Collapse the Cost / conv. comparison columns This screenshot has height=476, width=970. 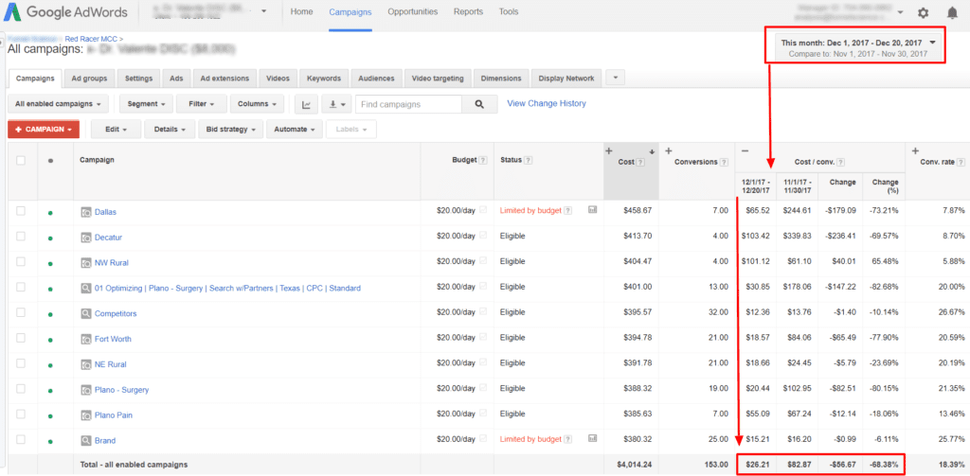pyautogui.click(x=745, y=151)
